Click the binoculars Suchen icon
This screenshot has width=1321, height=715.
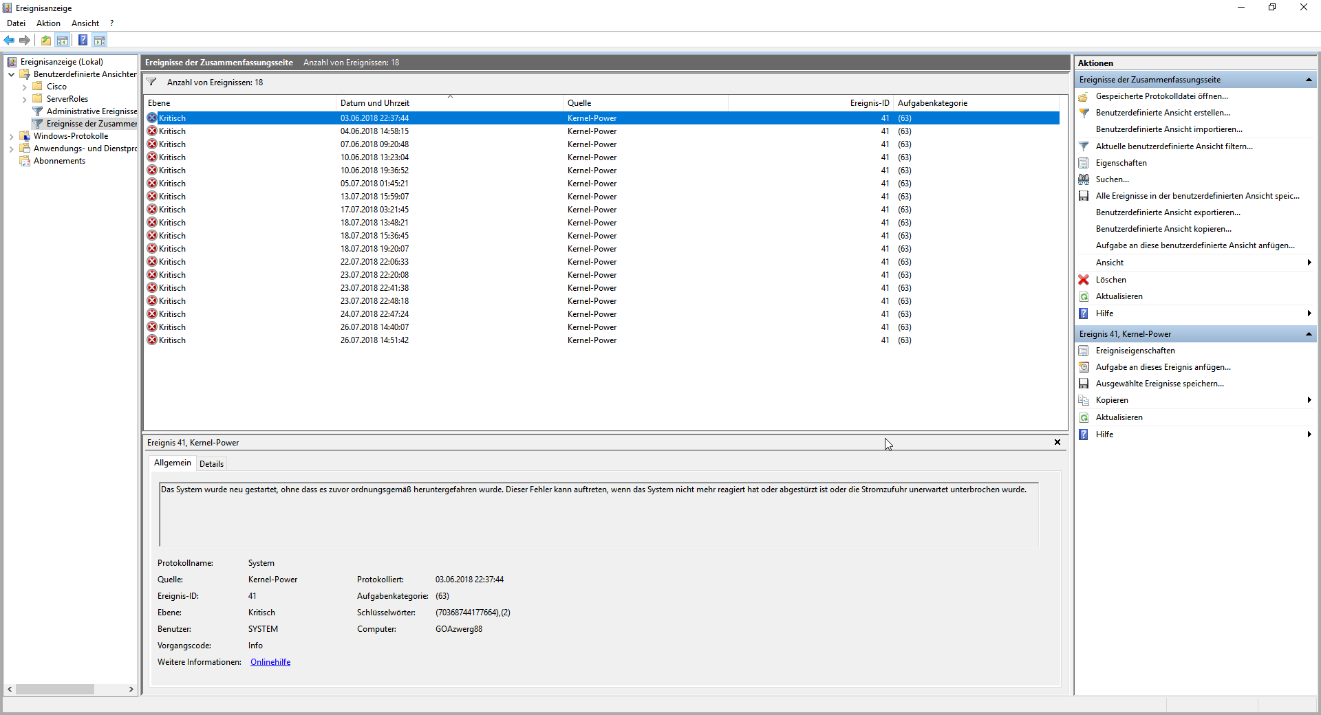point(1084,179)
